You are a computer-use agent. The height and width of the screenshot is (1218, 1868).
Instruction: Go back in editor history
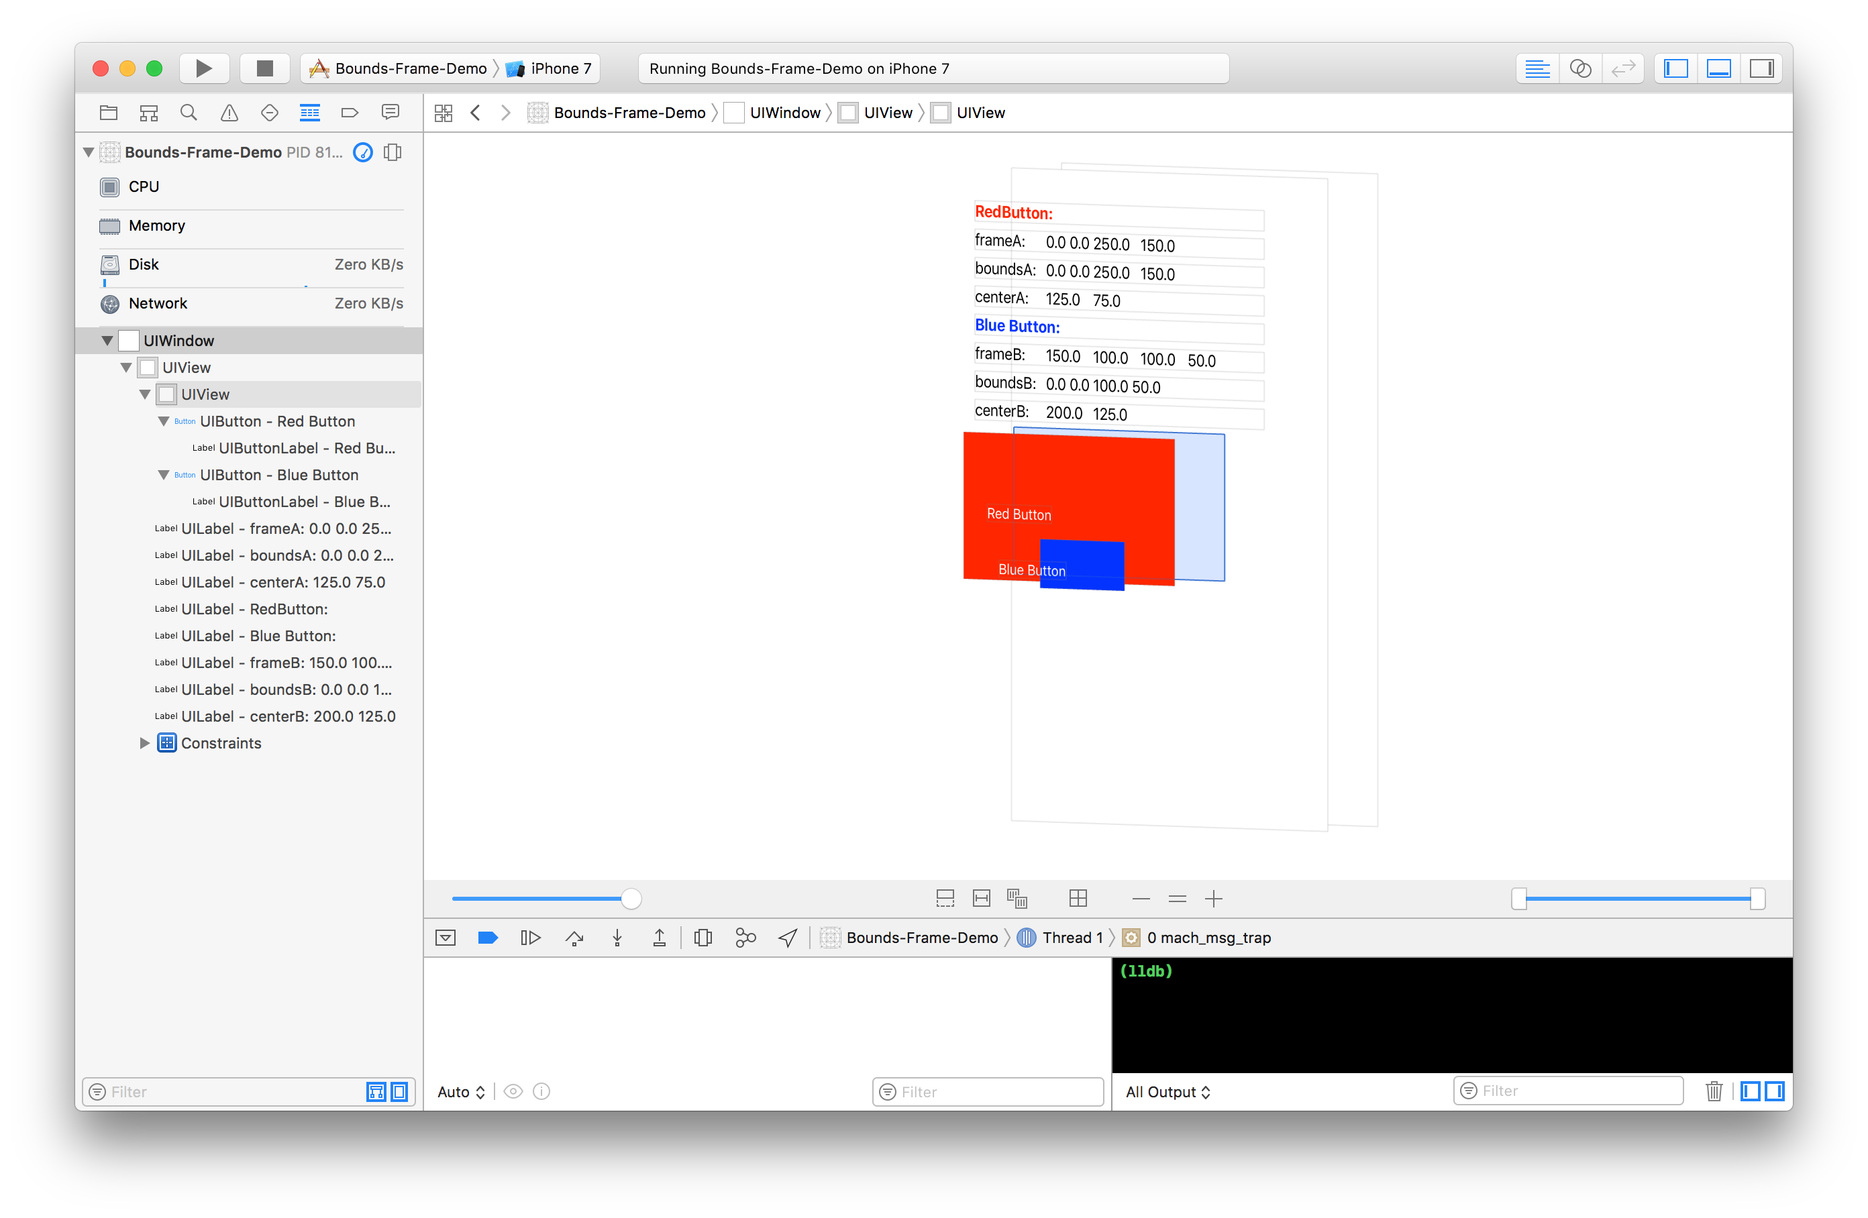476,113
